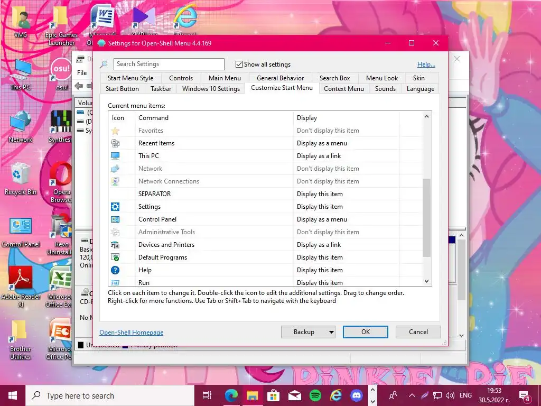Click the Help question mark icon

coord(115,270)
